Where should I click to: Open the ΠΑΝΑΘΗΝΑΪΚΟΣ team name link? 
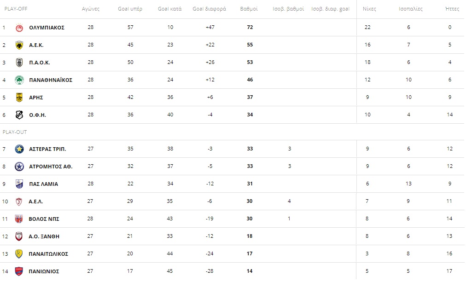(51, 80)
